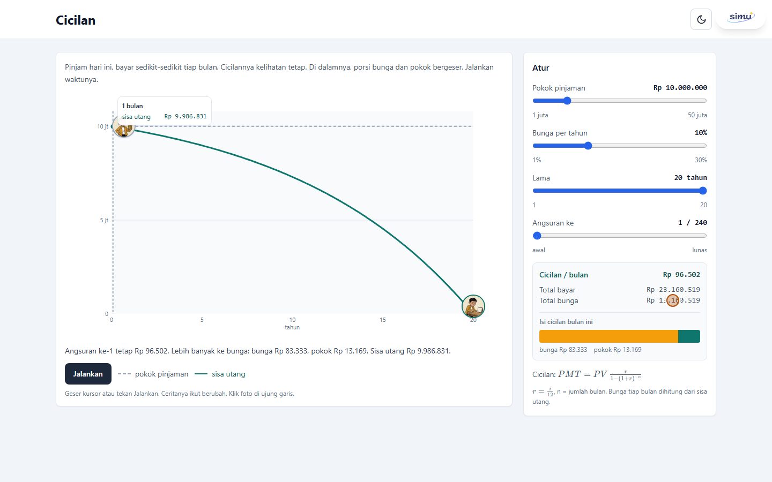
Task: Click the Bunga per tahun slider handle
Action: click(588, 146)
